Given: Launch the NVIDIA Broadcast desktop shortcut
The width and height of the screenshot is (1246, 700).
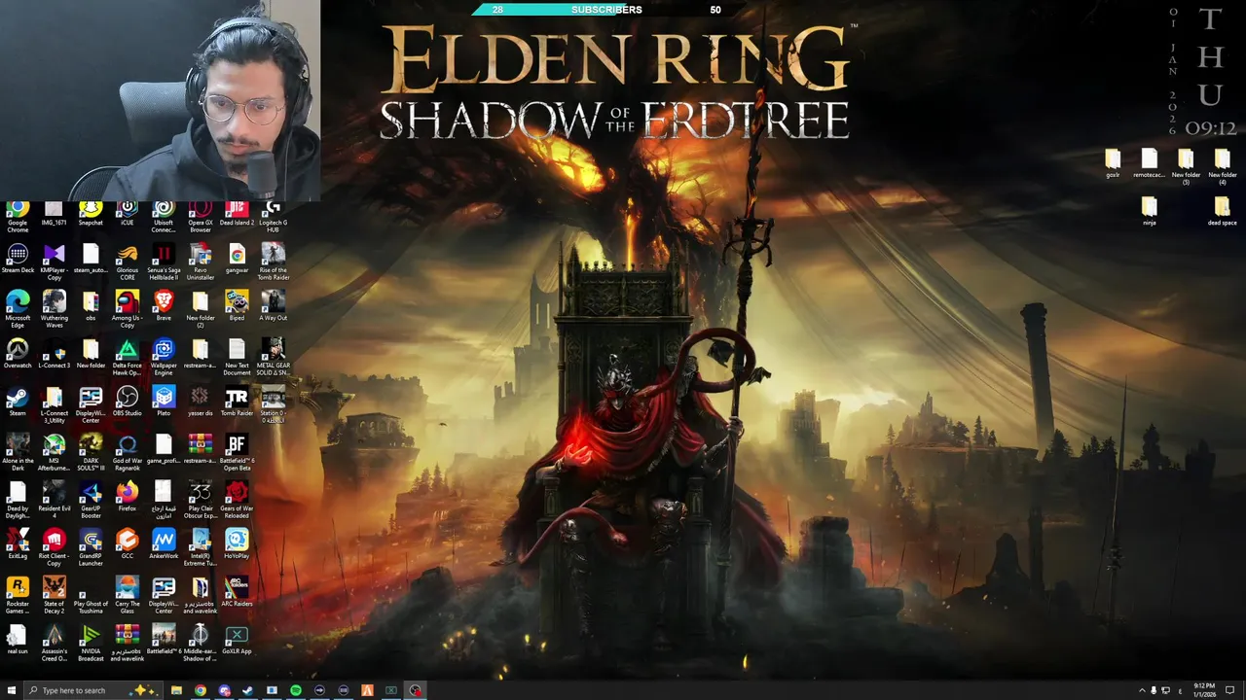Looking at the screenshot, I should coord(91,644).
